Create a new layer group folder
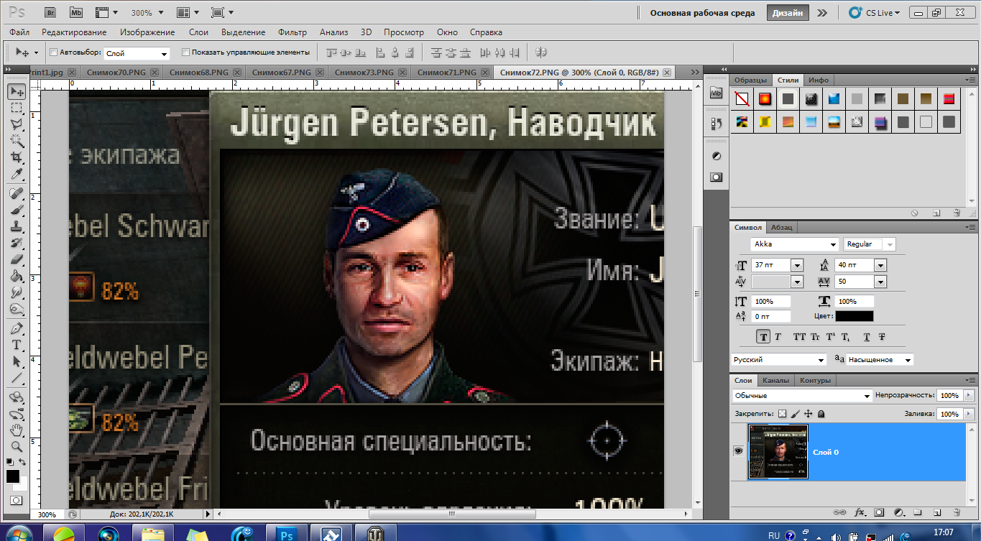The height and width of the screenshot is (541, 981). [x=918, y=513]
